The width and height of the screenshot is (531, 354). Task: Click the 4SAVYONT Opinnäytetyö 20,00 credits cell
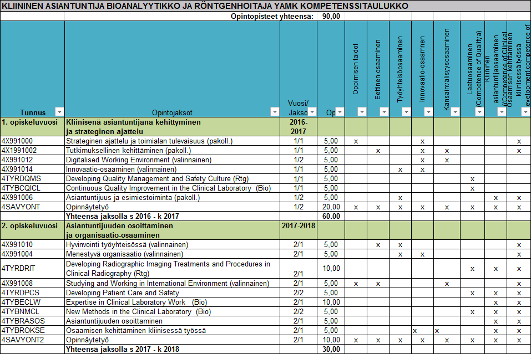(x=331, y=207)
